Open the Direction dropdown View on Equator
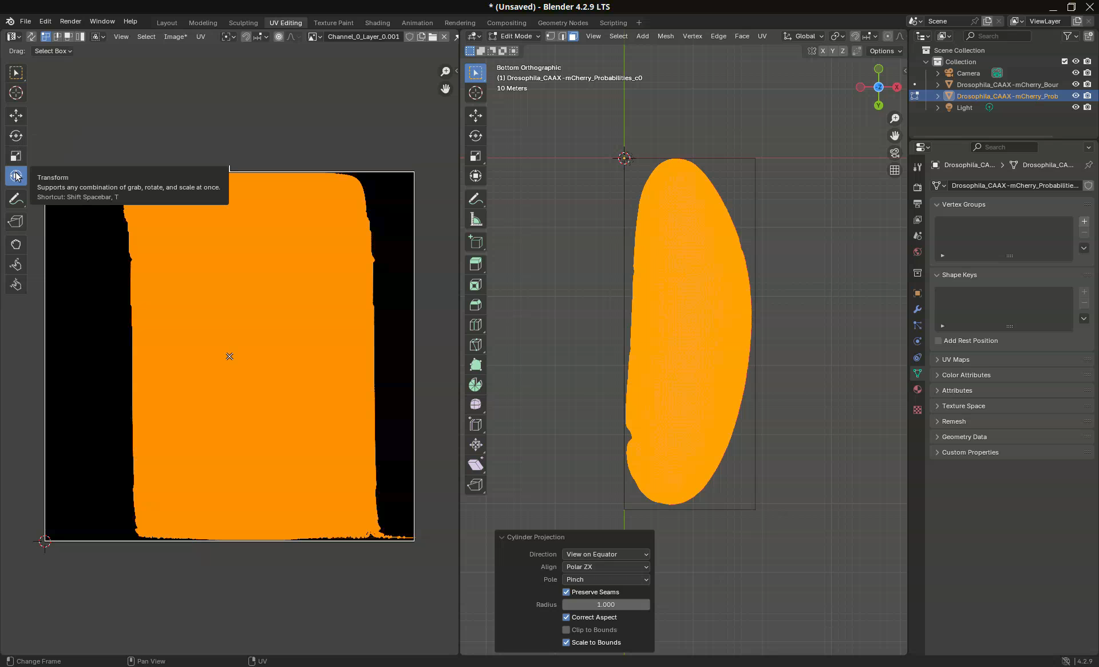The image size is (1099, 667). pyautogui.click(x=606, y=554)
